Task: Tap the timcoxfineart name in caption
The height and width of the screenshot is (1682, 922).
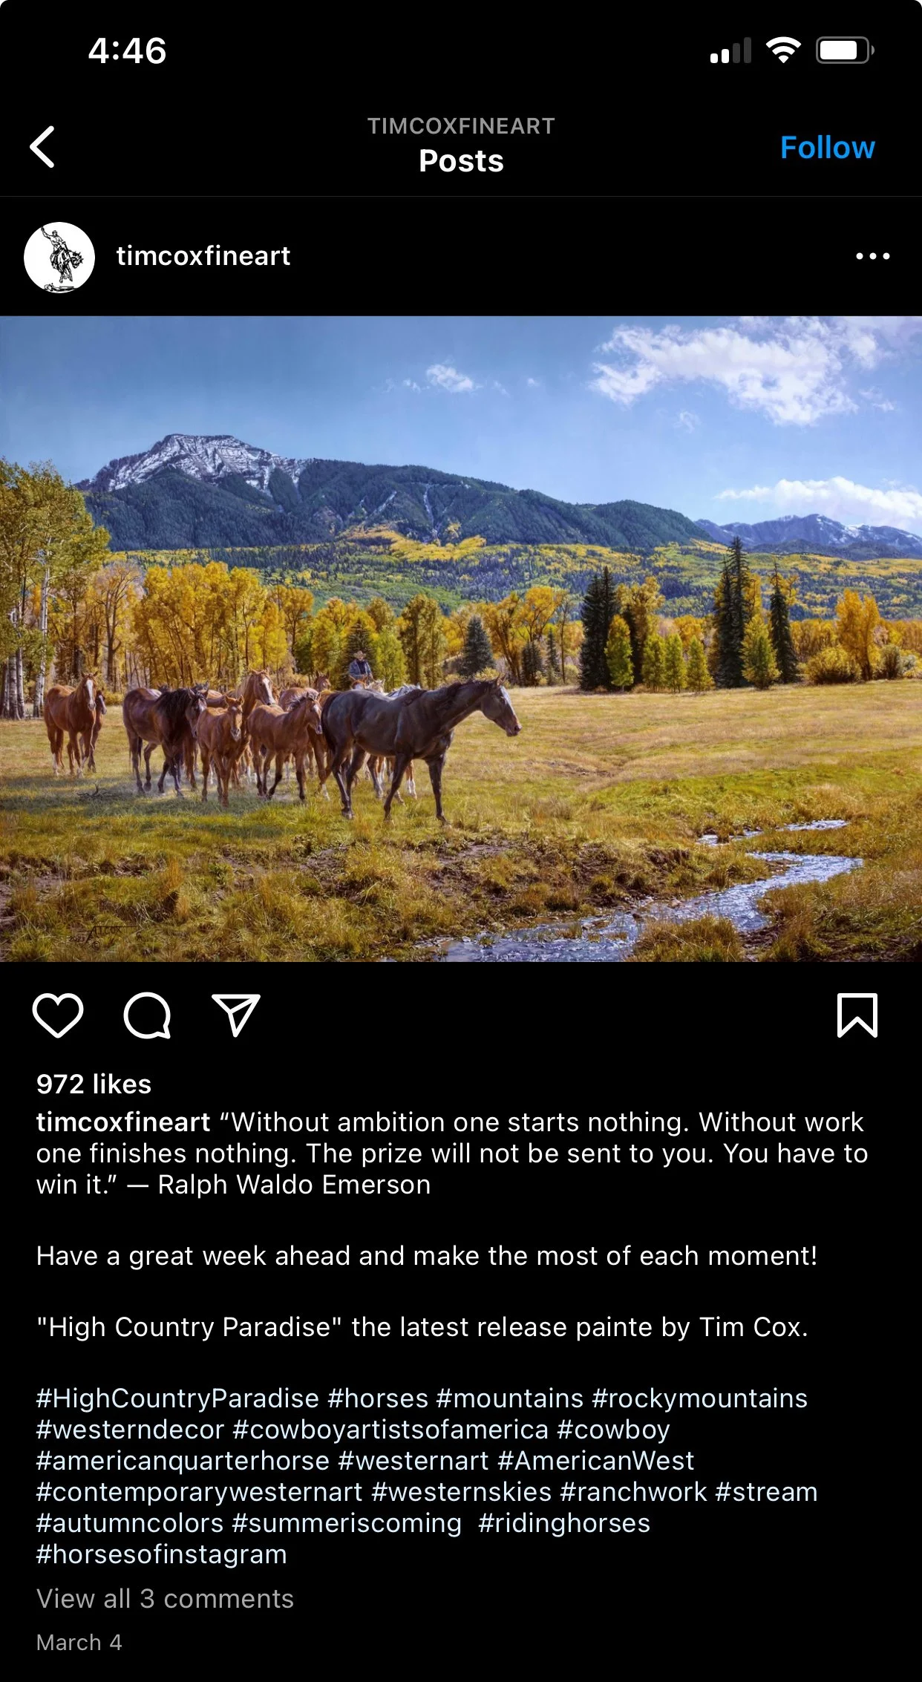Action: (123, 1122)
